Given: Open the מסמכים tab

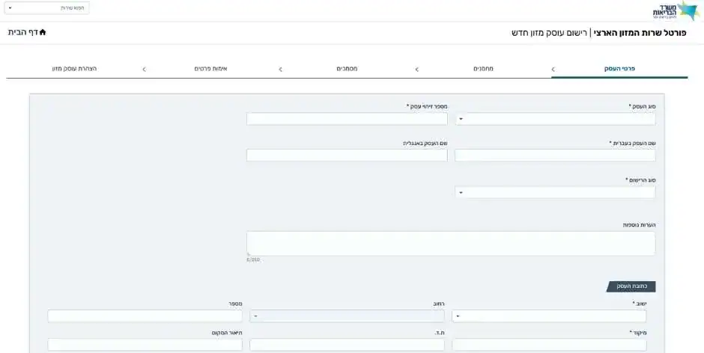Looking at the screenshot, I should click(347, 69).
